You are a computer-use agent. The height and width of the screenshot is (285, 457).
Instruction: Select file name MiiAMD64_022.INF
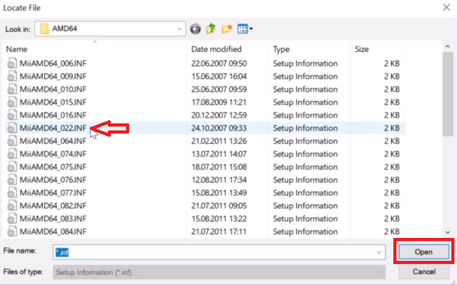[53, 128]
